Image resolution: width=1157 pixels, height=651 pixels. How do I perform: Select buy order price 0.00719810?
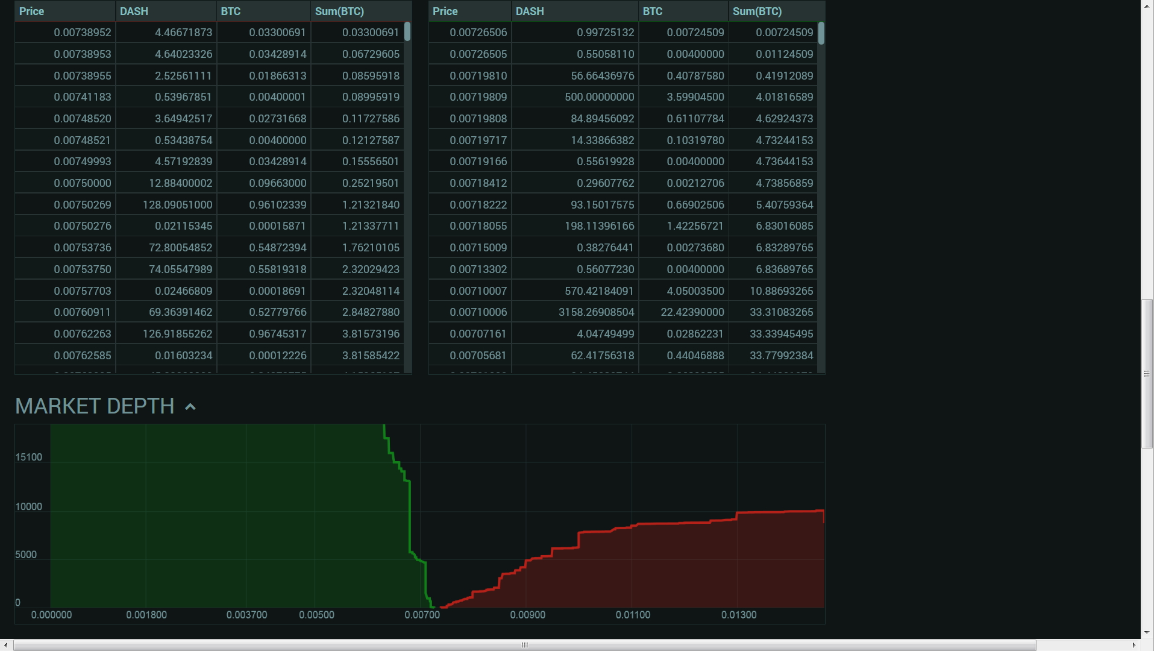[478, 76]
